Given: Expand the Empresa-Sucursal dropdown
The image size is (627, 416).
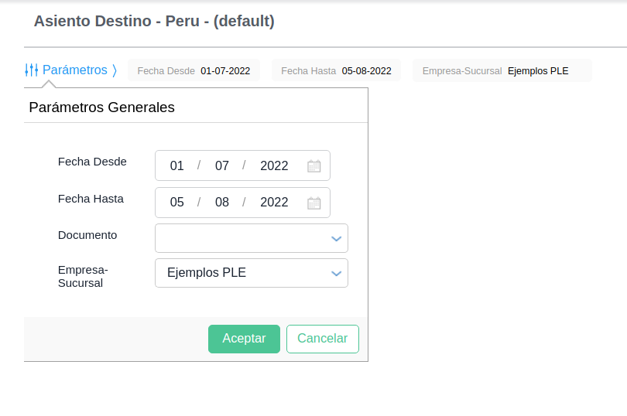Looking at the screenshot, I should 336,273.
